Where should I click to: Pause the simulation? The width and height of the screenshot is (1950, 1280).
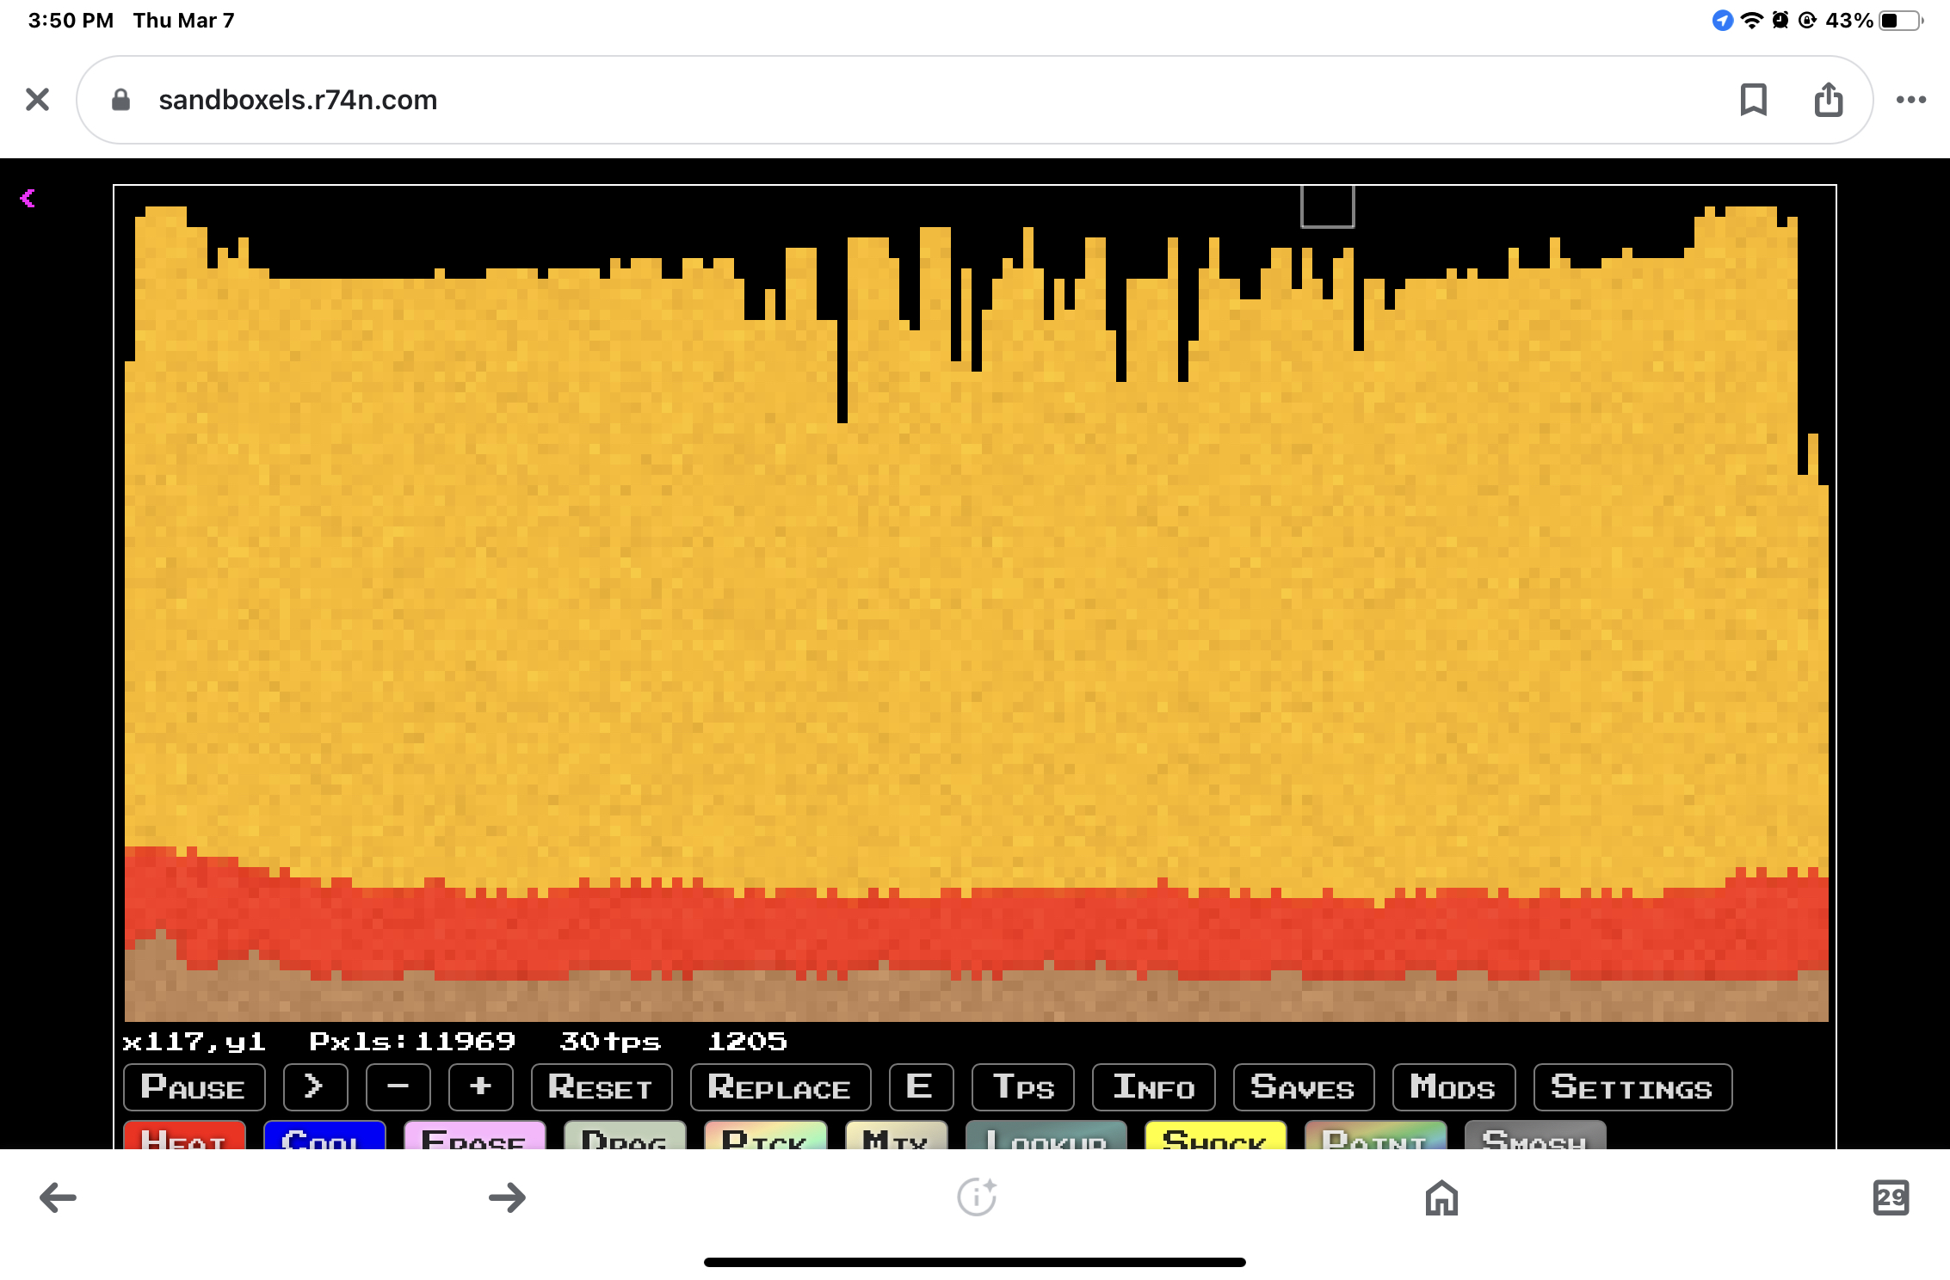click(194, 1087)
